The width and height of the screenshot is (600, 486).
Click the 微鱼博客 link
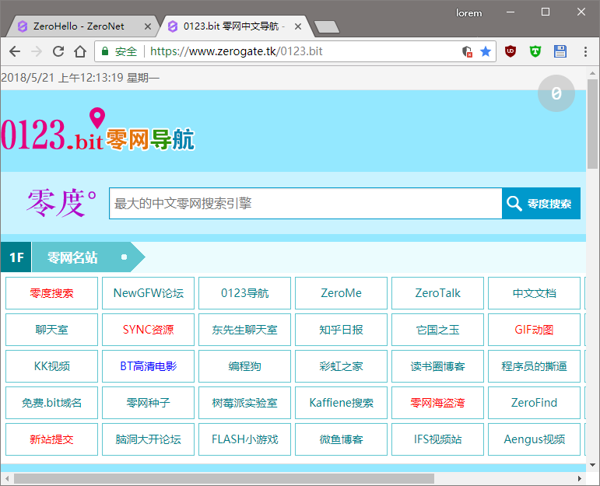pos(341,439)
